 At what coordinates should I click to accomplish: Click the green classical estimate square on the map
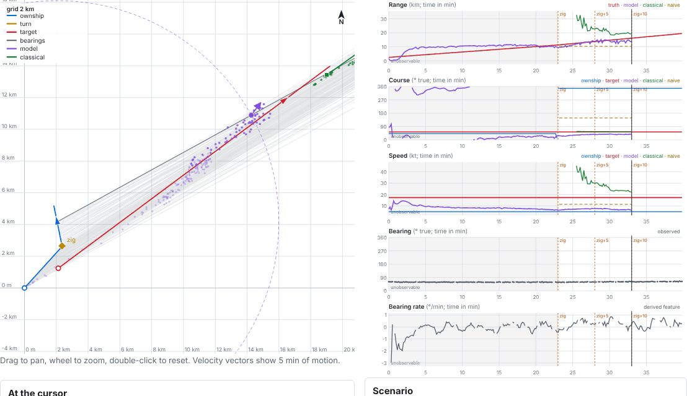(326, 75)
